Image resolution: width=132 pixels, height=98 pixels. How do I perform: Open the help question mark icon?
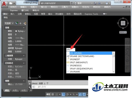(107, 3)
